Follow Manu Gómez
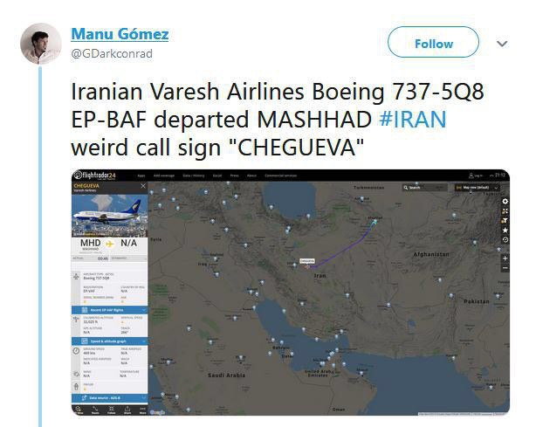 click(x=433, y=43)
